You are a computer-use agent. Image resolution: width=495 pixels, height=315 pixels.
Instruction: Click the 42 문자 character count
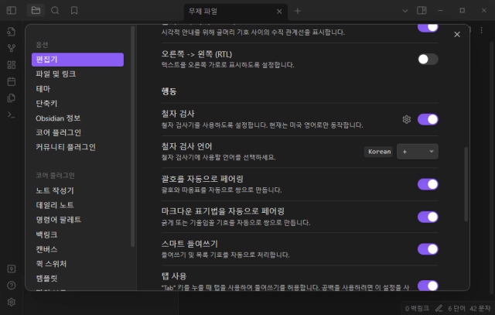[x=480, y=308]
